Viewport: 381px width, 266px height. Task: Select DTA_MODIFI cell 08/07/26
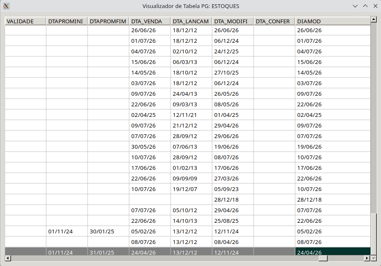pos(233,157)
